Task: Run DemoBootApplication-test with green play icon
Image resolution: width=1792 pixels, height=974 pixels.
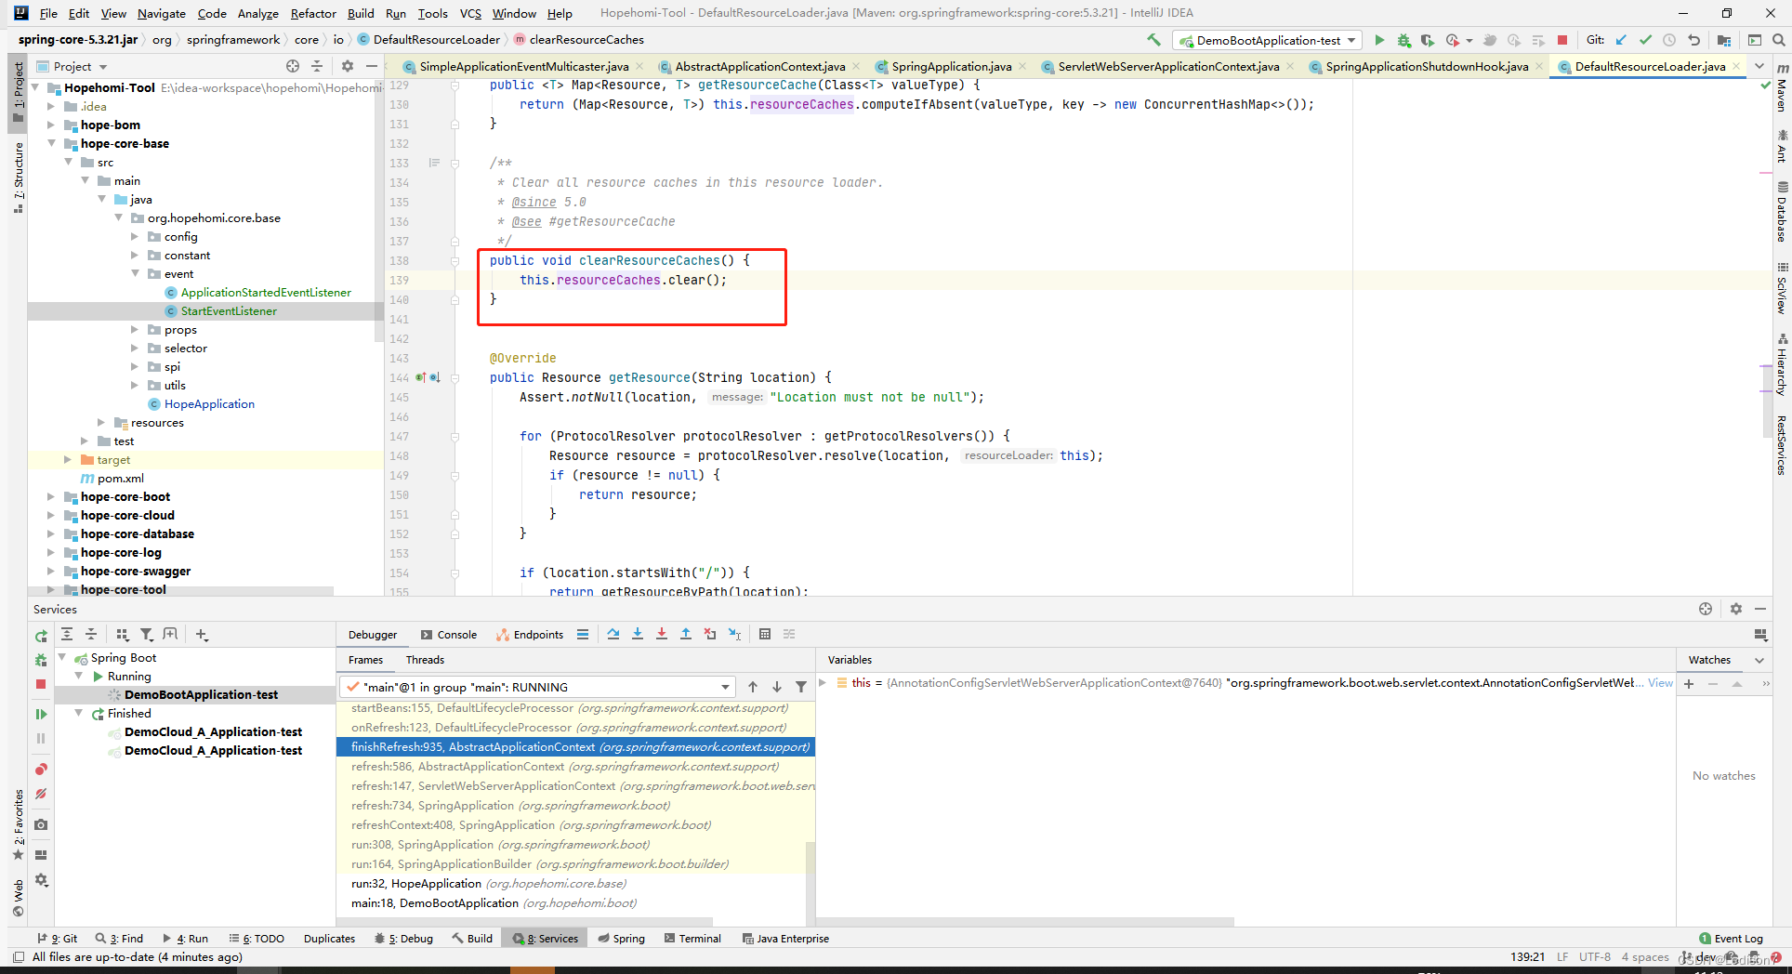Action: (x=1379, y=40)
